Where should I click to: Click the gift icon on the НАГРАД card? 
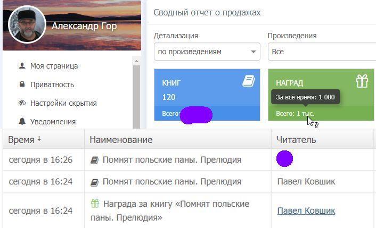pos(362,81)
